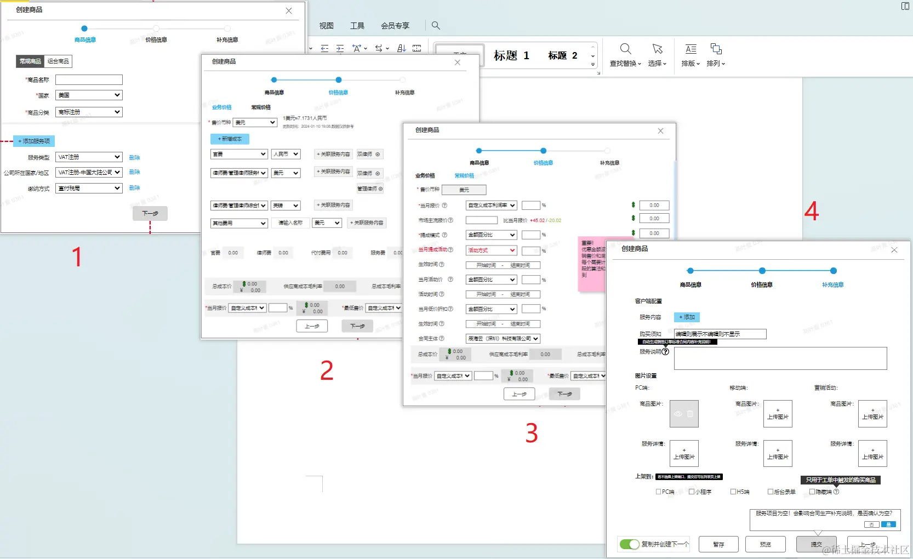913x559 pixels.
Task: Click the help icon beside 合同主体
Action: tap(442, 339)
